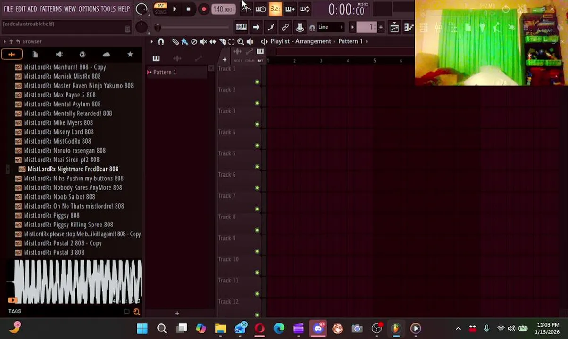The width and height of the screenshot is (568, 339).
Task: Open Browser options arrow menu
Action: [x=4, y=41]
